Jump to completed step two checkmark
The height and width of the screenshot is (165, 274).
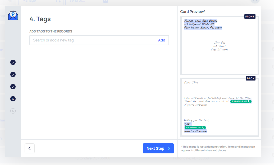pyautogui.click(x=13, y=74)
